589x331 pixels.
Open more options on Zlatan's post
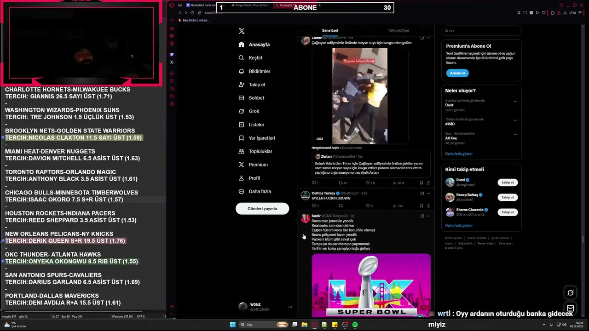point(428,38)
